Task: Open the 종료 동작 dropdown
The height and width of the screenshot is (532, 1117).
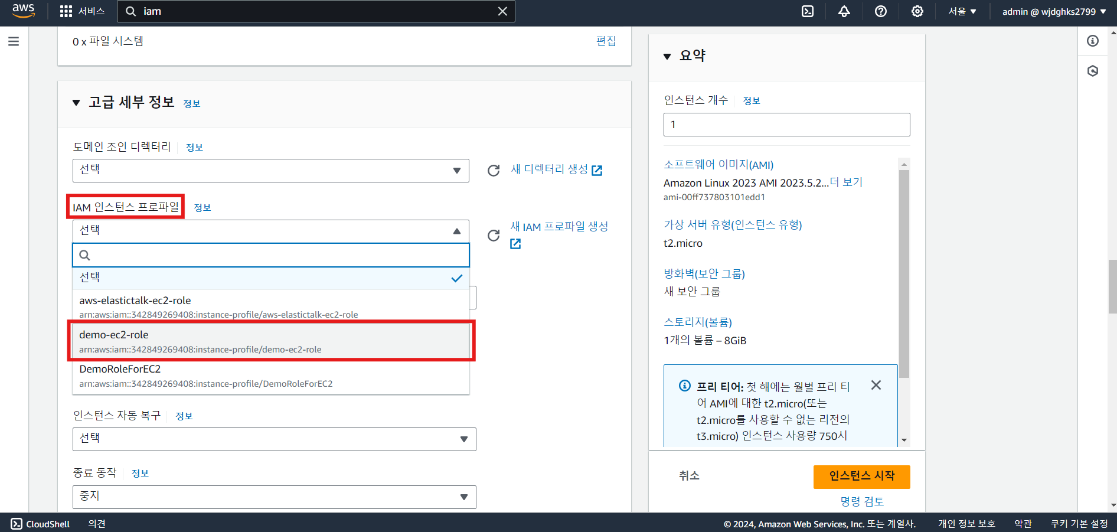Action: click(x=275, y=497)
